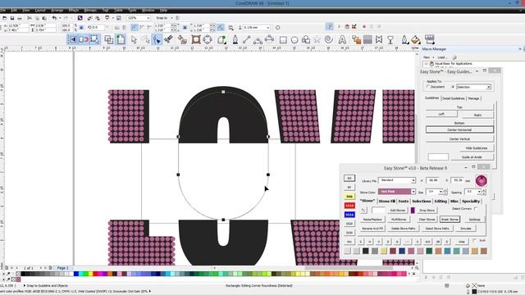
Task: Select the Star tool
Action: click(x=317, y=40)
